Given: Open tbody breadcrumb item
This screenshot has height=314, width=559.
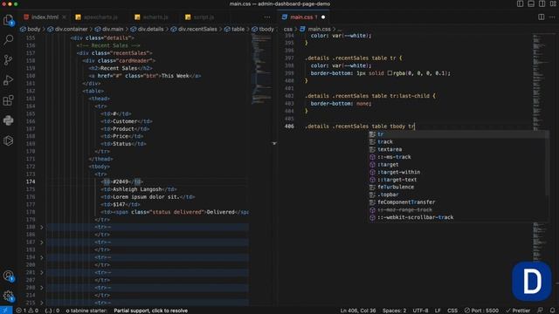Looking at the screenshot, I should point(263,29).
